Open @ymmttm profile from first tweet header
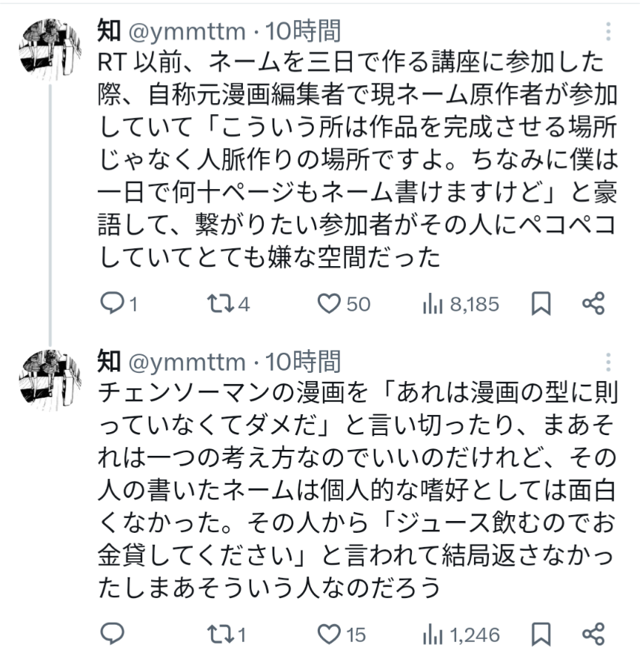The width and height of the screenshot is (640, 650). [187, 31]
